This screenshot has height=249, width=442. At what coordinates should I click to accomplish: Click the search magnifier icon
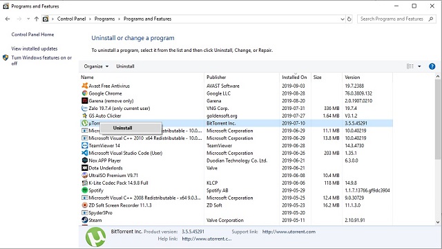pos(430,19)
